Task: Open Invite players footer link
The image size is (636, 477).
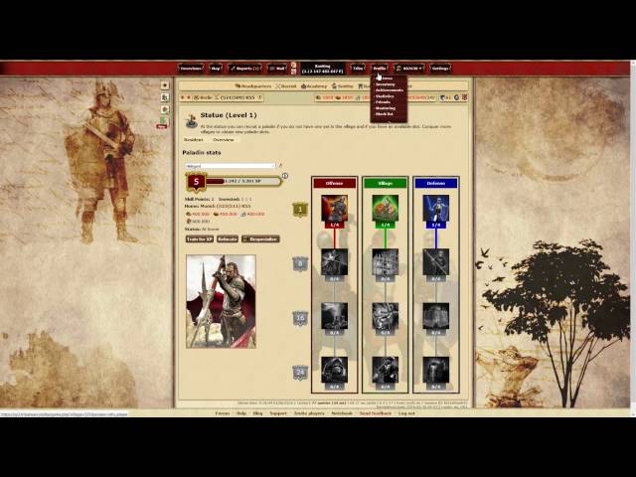Action: (x=309, y=413)
